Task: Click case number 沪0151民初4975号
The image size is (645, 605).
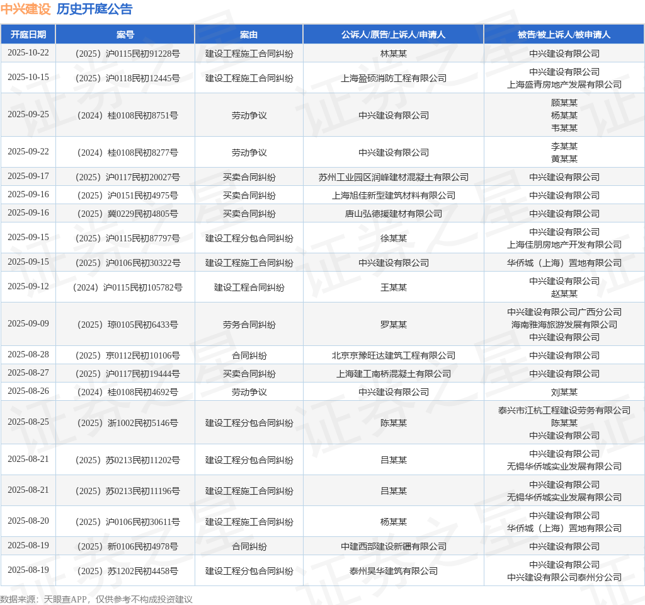Action: coord(142,195)
